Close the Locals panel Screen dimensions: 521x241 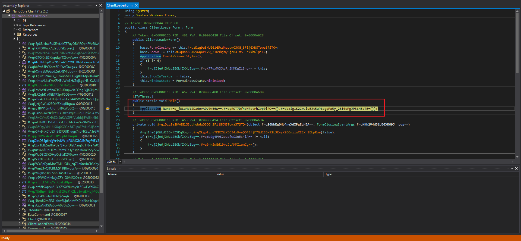[x=516, y=168]
